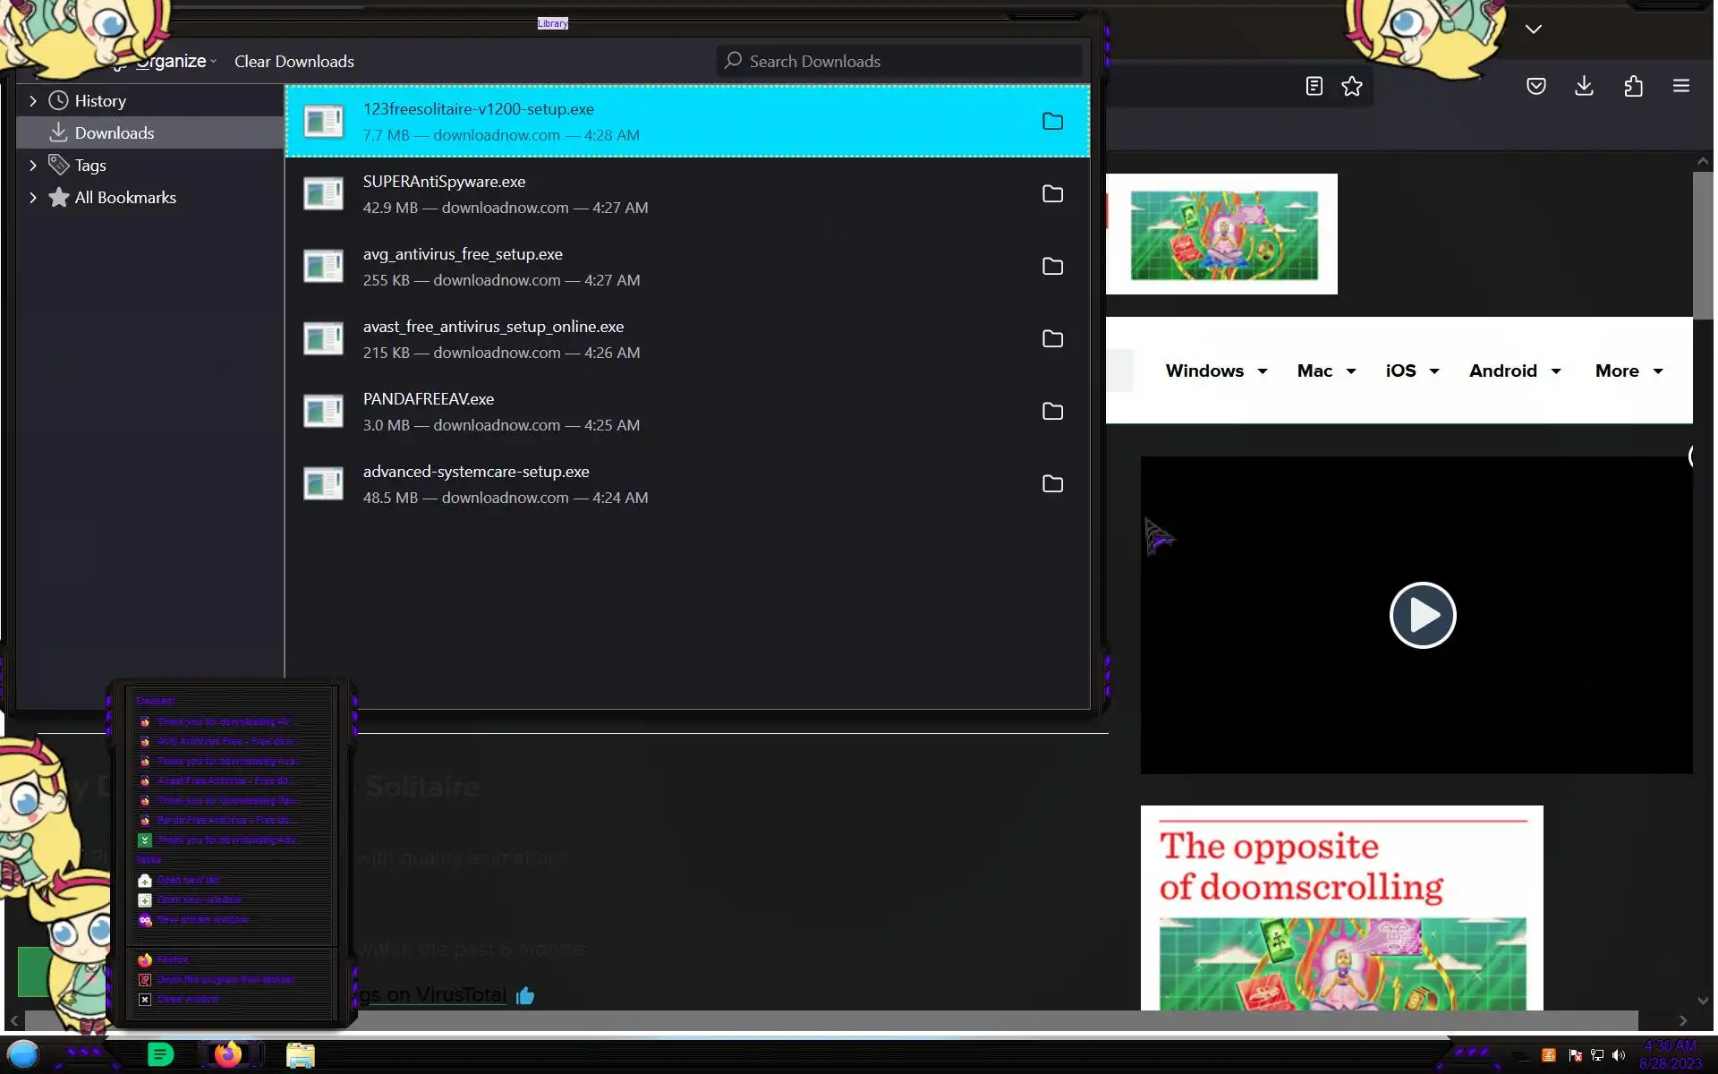Expand the History tree item
This screenshot has height=1074, width=1718.
33,101
